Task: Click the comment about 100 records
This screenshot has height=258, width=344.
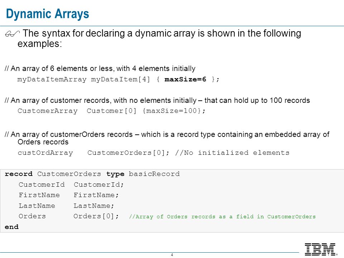Action: coord(157,100)
